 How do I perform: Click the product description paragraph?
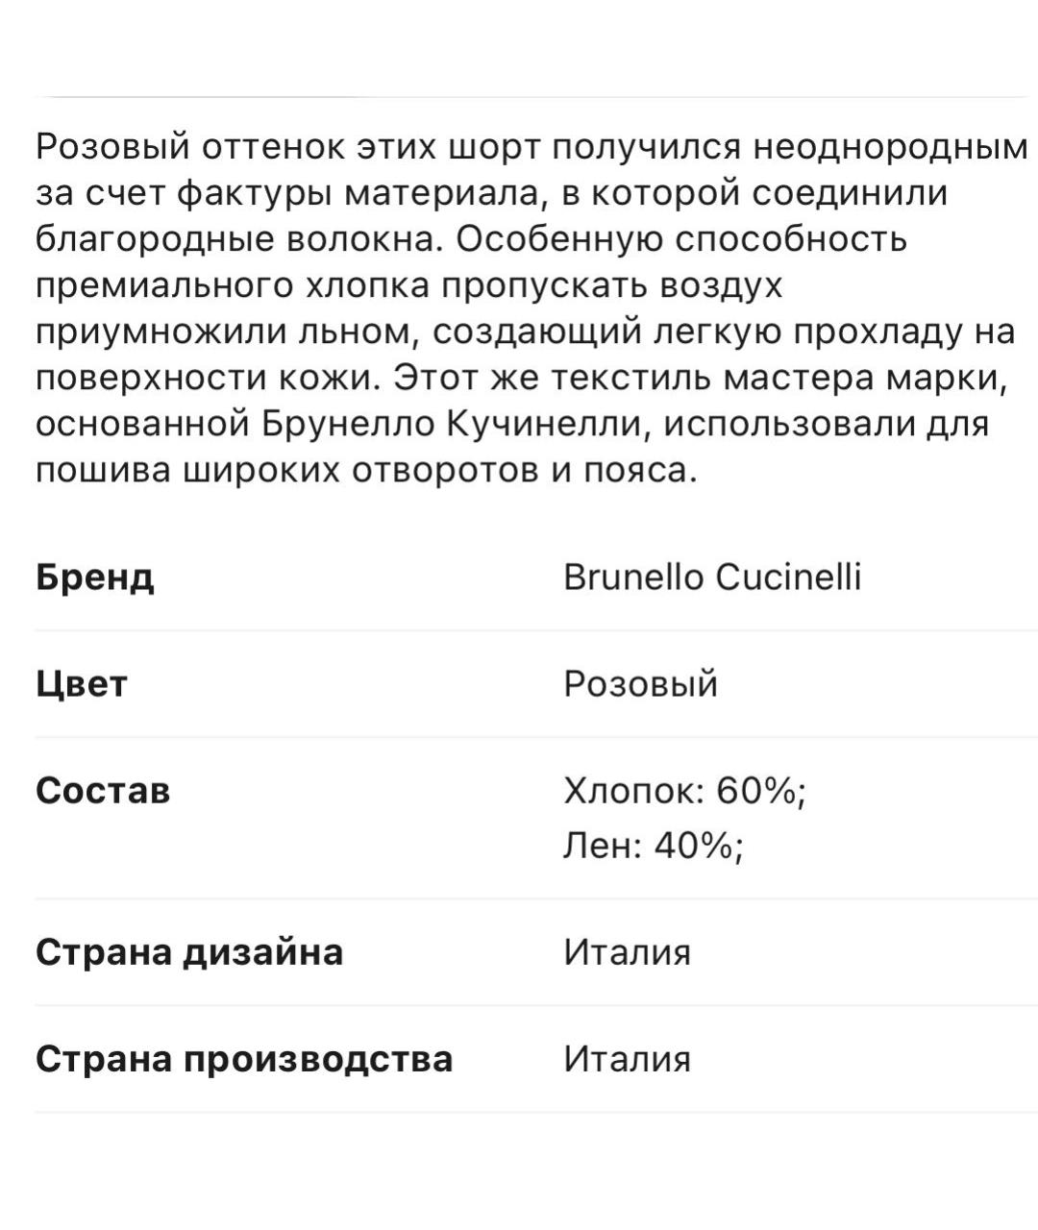[531, 308]
